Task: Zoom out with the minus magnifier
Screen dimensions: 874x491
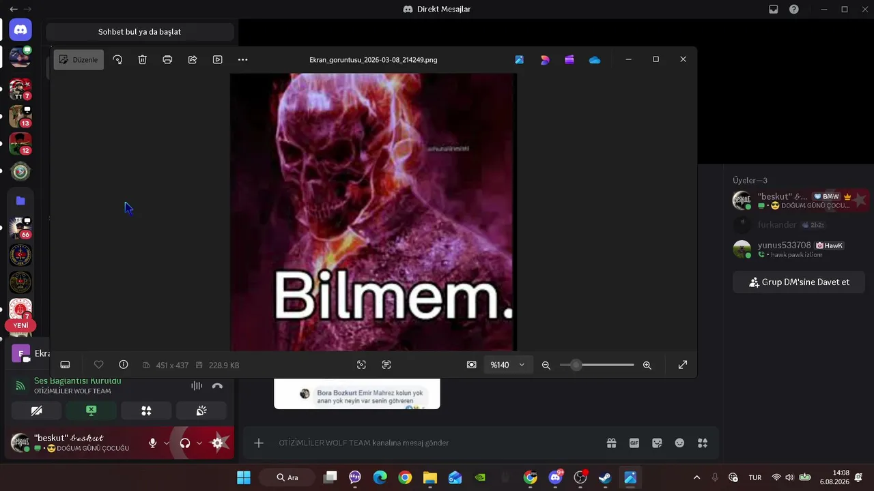Action: pos(546,365)
